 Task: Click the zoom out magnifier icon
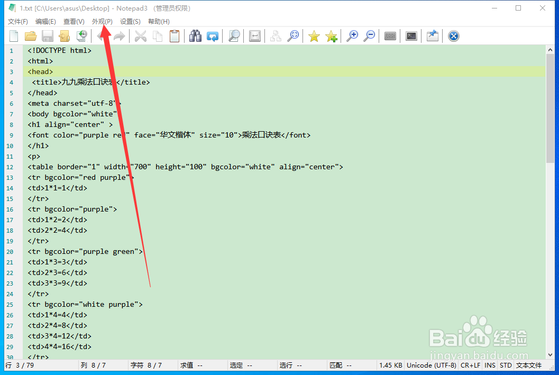(x=369, y=36)
